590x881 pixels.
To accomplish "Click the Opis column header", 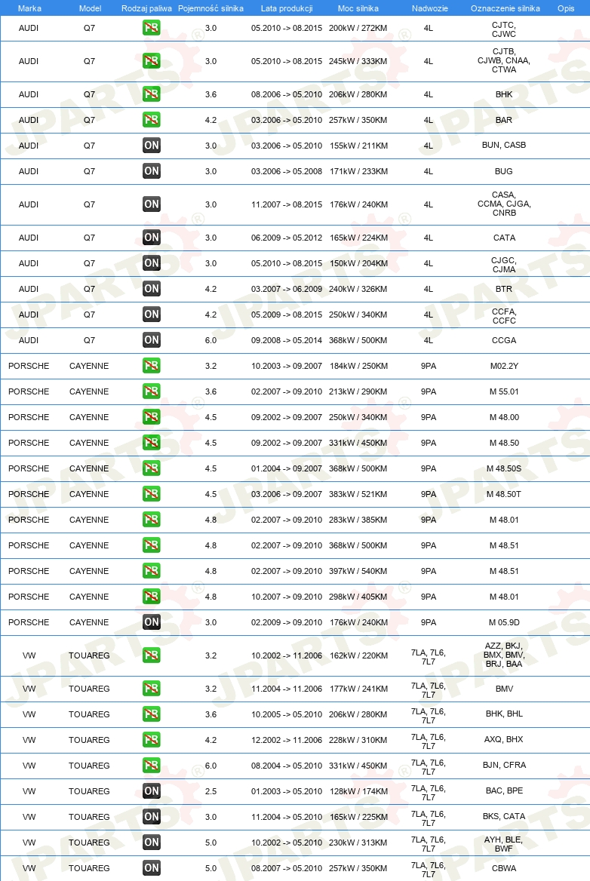I will pyautogui.click(x=566, y=8).
